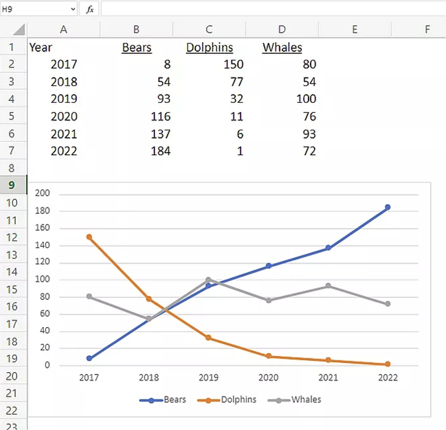Screen dimensions: 446x430
Task: Click the 2022 label on horizontal axis
Action: [x=388, y=378]
